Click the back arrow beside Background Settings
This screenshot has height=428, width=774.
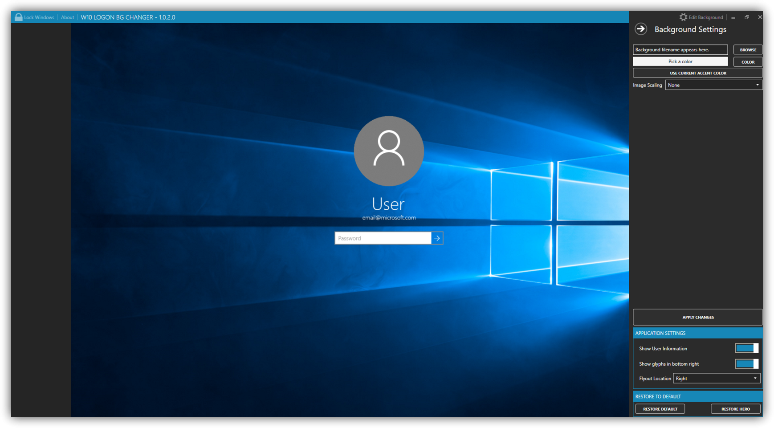tap(641, 29)
